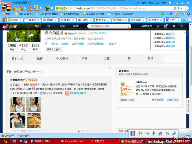Click the 查看私信 link
The width and height of the screenshot is (192, 144).
[170, 42]
